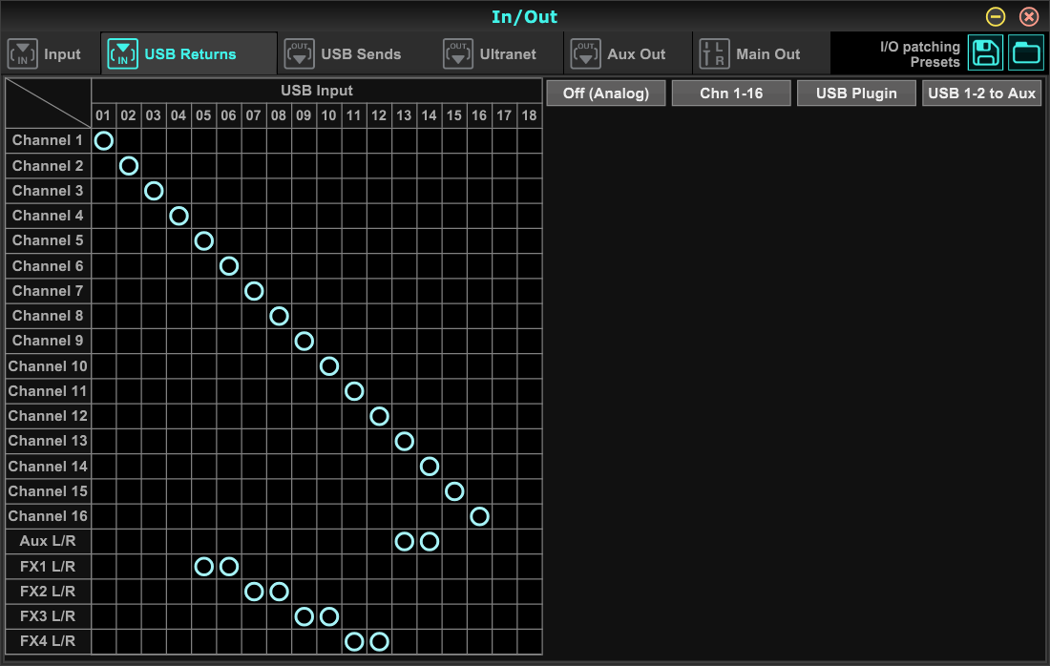The width and height of the screenshot is (1050, 666).
Task: Toggle FX1 L/R patch on USB input 05
Action: (203, 566)
